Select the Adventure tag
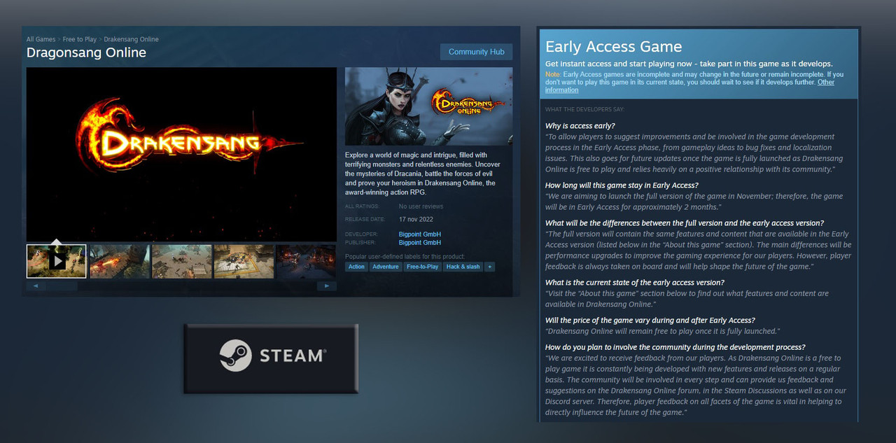Image resolution: width=896 pixels, height=443 pixels. (386, 267)
